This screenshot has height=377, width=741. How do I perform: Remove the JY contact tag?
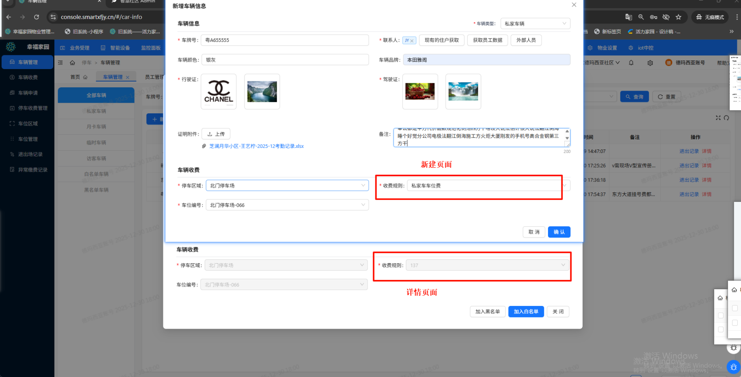coord(412,41)
